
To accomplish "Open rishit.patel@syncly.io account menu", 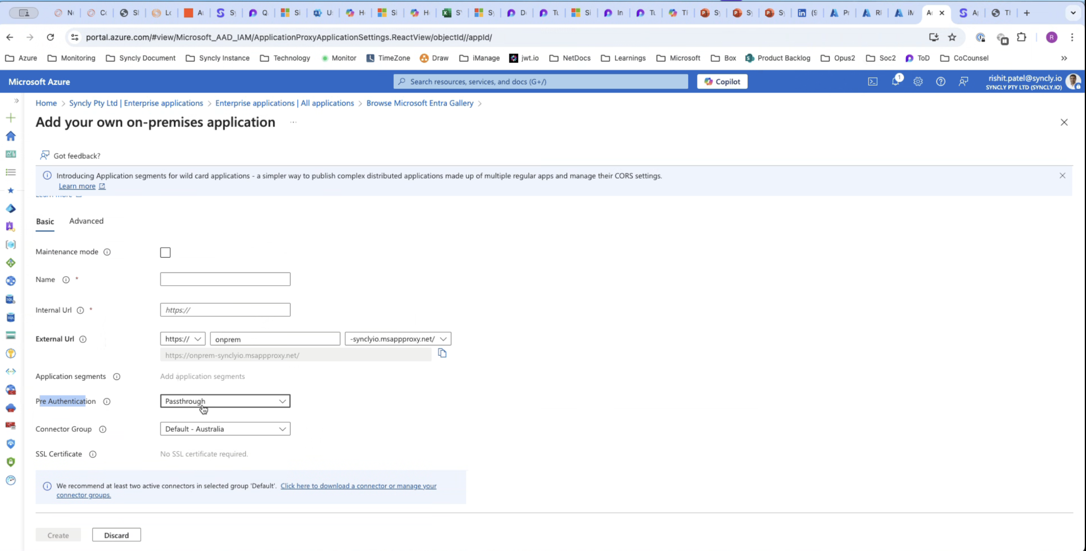I will click(x=1033, y=81).
